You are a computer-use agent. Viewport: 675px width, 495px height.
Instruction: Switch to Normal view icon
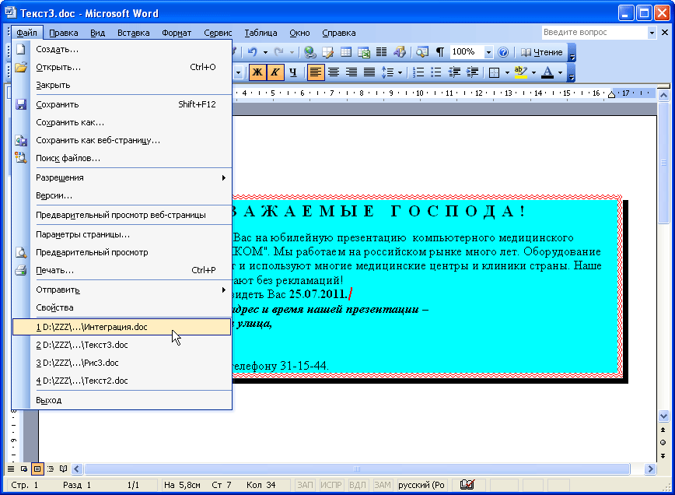click(x=11, y=469)
